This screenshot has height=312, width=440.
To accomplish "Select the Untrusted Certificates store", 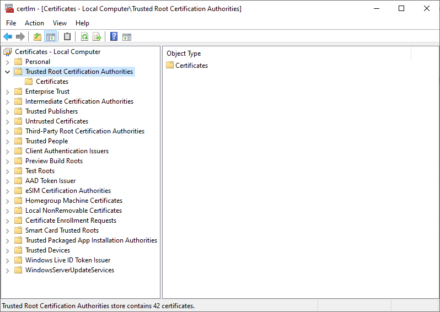I will (x=56, y=121).
